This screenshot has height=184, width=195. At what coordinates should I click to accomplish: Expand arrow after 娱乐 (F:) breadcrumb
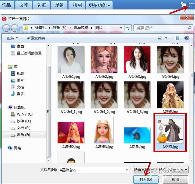coord(70,28)
